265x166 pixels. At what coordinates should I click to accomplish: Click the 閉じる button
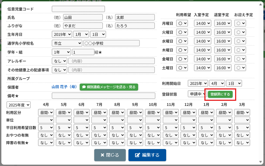[x=110, y=155]
